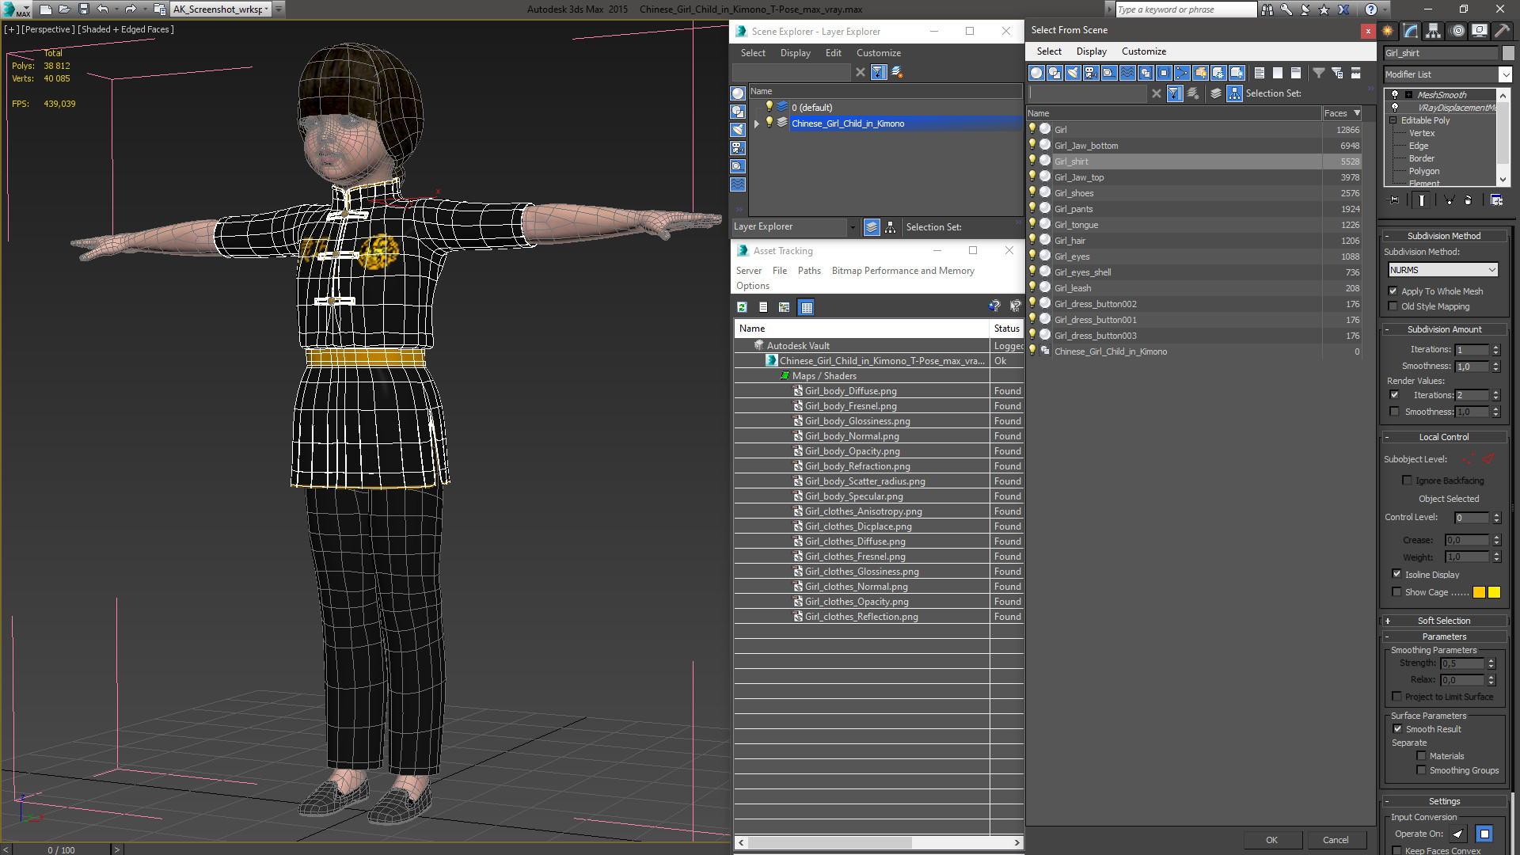Click OK button in Select From Scene
Viewport: 1520px width, 855px height.
click(1271, 840)
